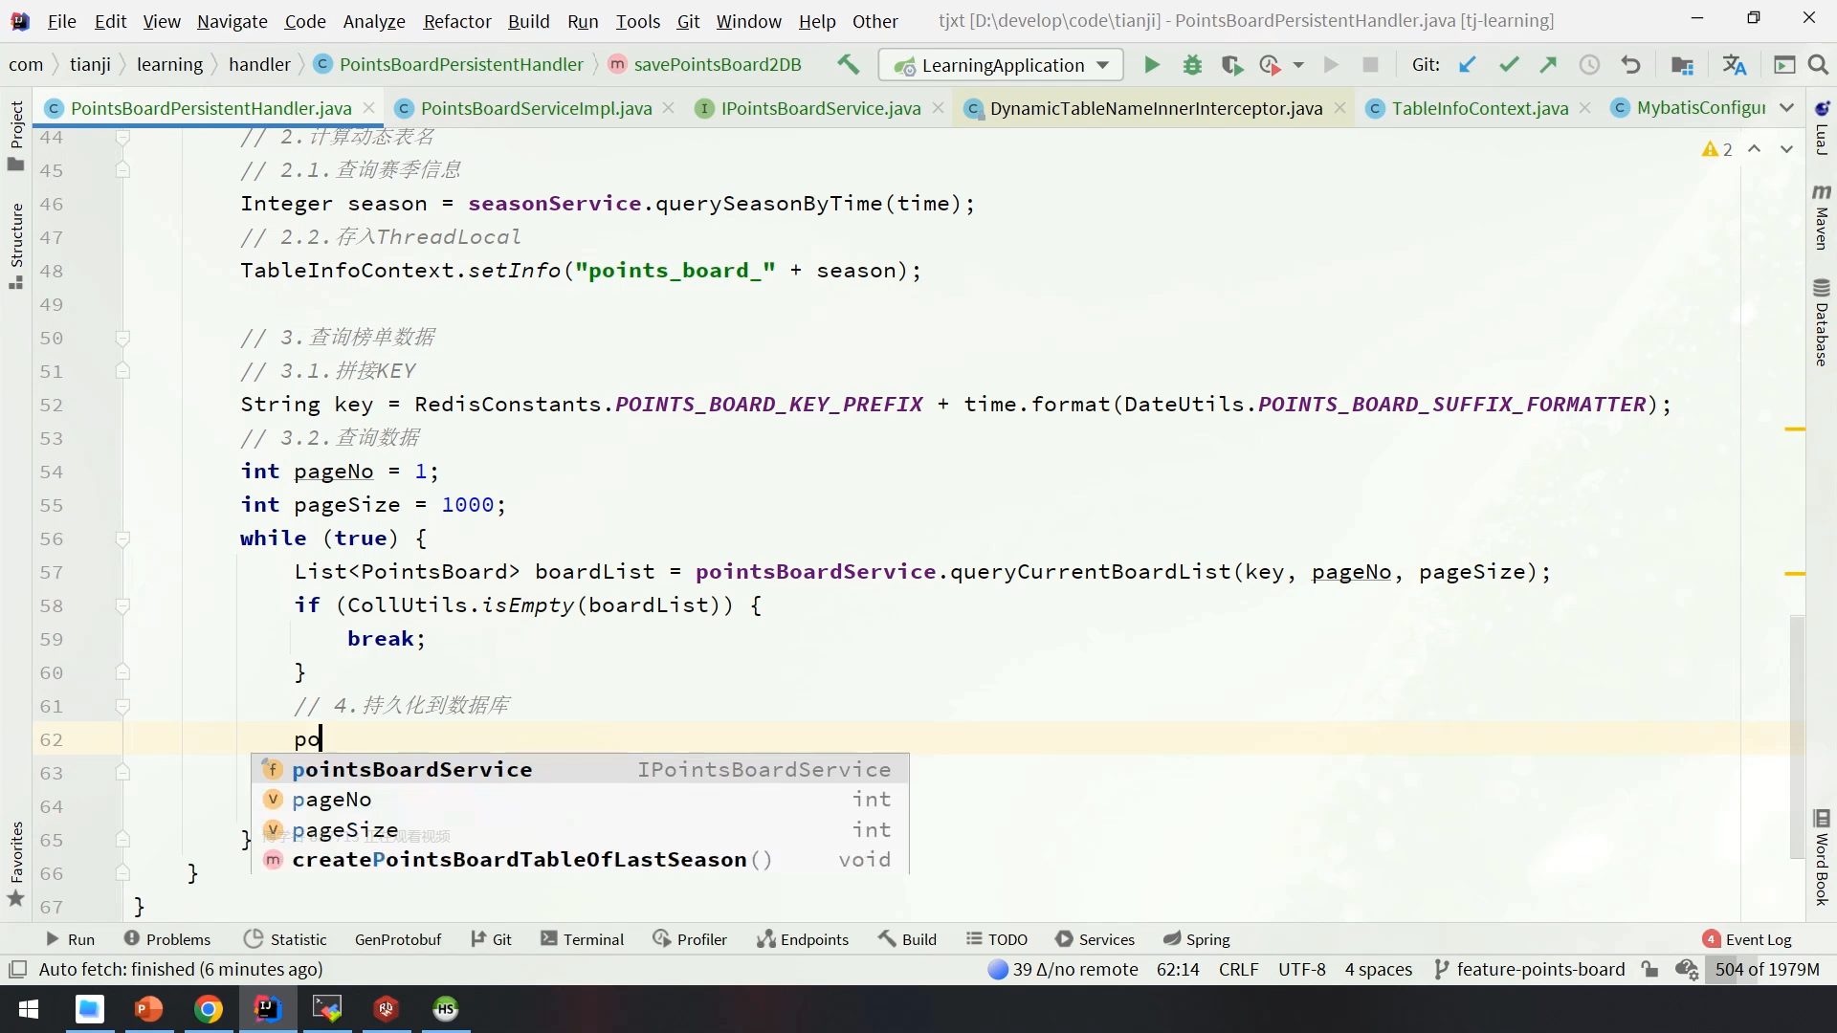
Task: Collapse the if block fold marker at line 58
Action: pos(122,605)
